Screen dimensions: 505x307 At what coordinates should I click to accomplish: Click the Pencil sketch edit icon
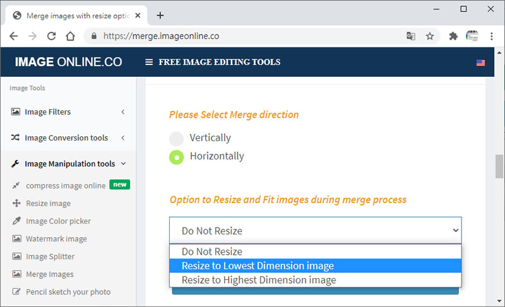click(16, 292)
